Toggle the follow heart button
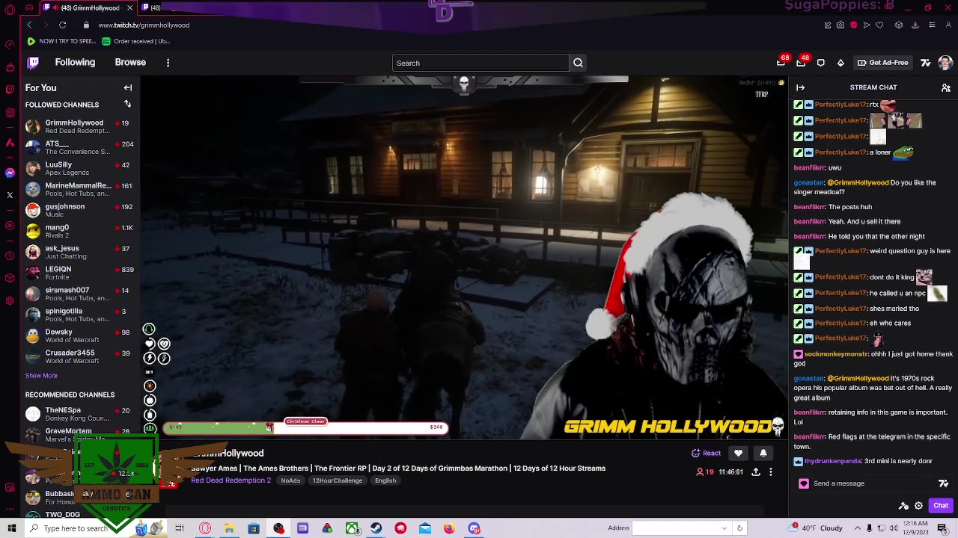 click(738, 453)
